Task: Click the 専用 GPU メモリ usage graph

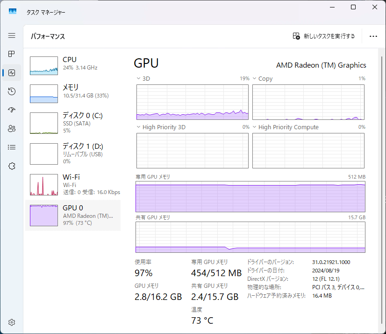Action: [250, 196]
